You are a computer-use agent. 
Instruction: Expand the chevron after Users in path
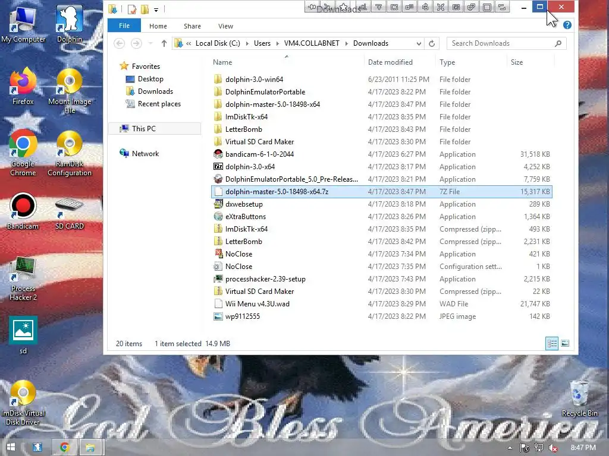tap(277, 43)
